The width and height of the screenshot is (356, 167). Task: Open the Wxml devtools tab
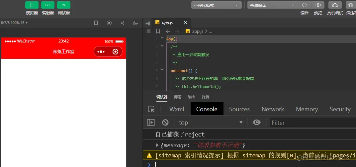177,109
